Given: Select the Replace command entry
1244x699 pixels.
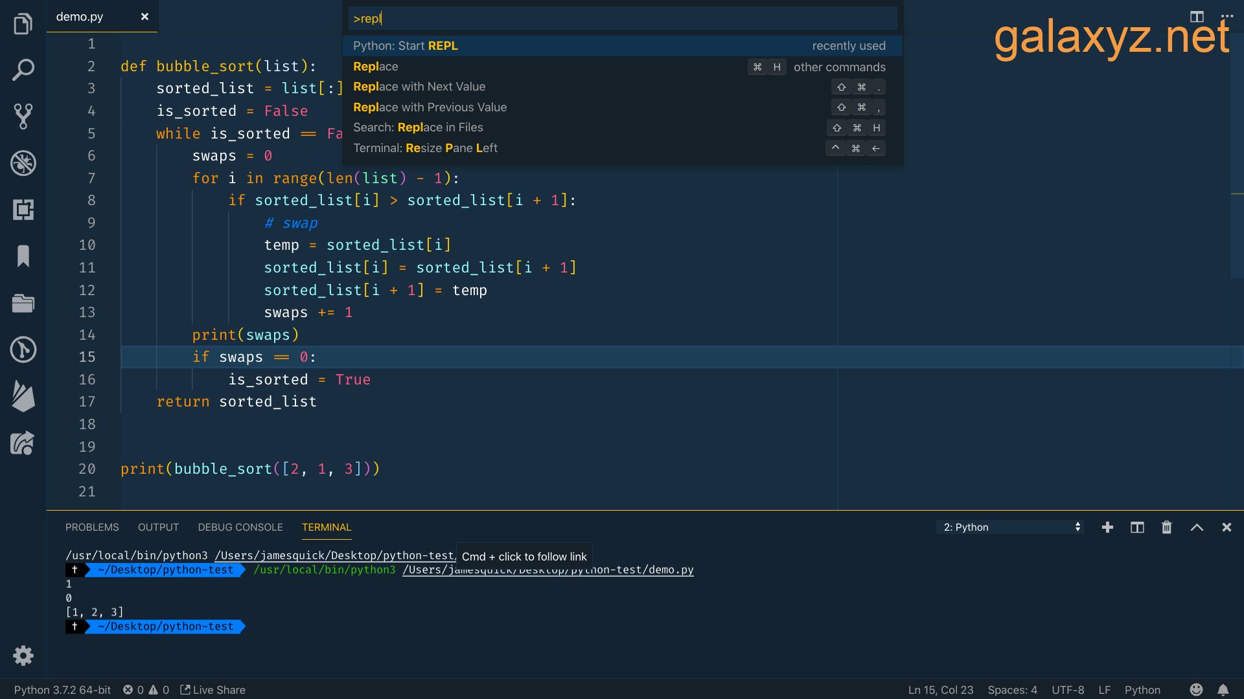Looking at the screenshot, I should [376, 67].
